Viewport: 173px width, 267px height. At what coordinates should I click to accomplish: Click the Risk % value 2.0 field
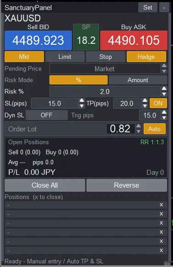[105, 92]
